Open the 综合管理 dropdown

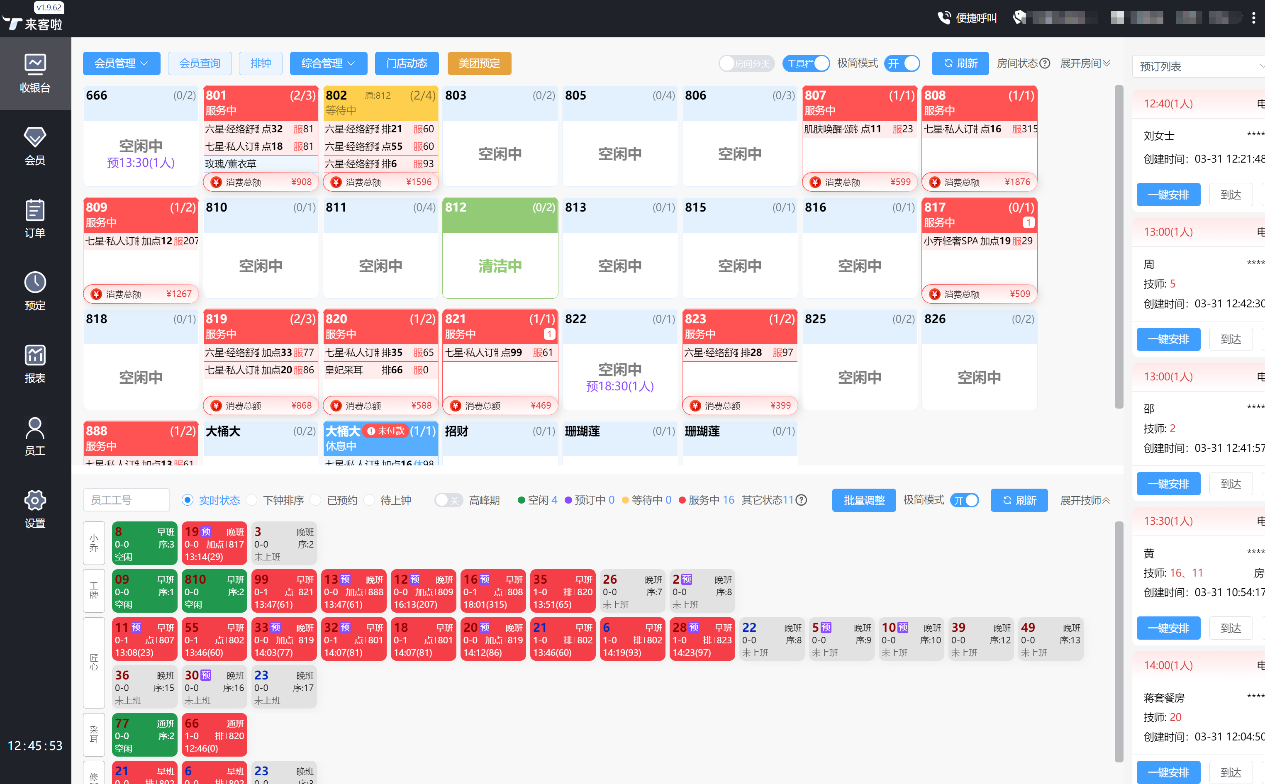pos(328,63)
